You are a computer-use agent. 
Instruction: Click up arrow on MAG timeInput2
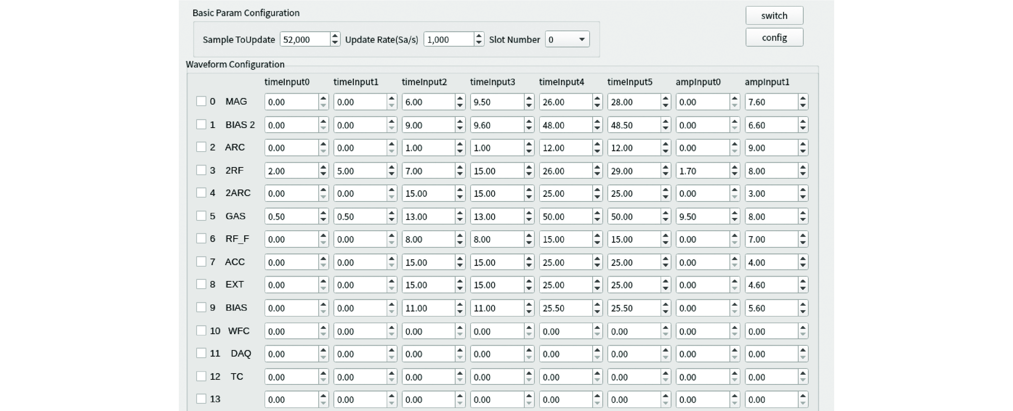point(460,98)
